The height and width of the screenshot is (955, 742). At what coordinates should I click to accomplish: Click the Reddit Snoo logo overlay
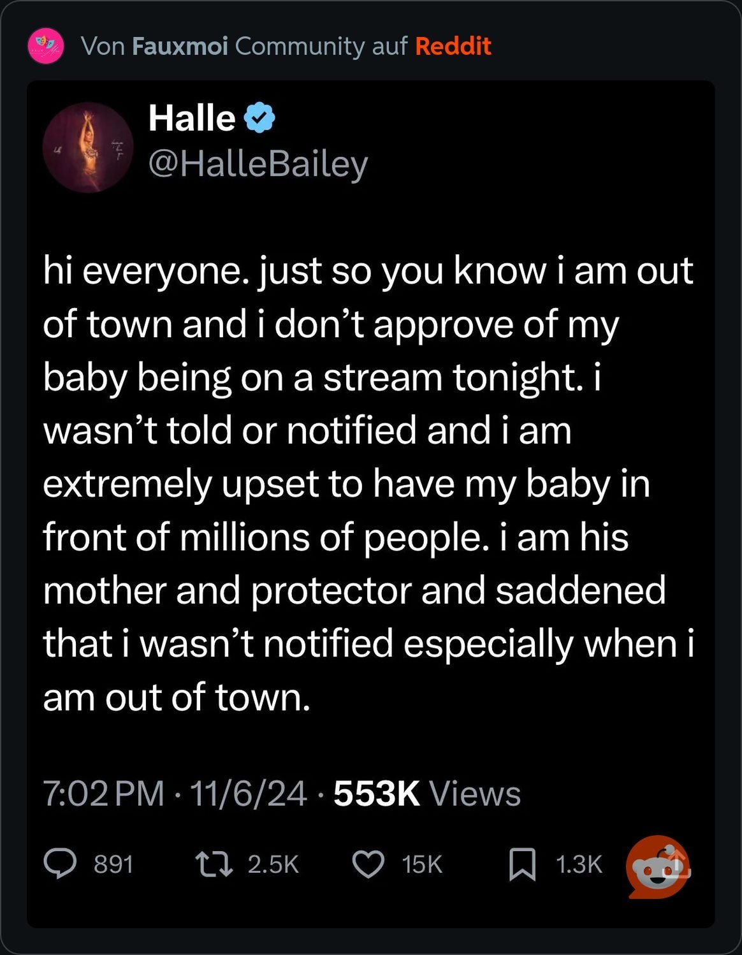[657, 867]
